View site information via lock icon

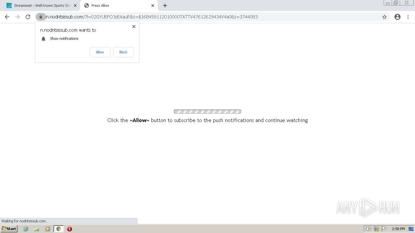point(41,17)
